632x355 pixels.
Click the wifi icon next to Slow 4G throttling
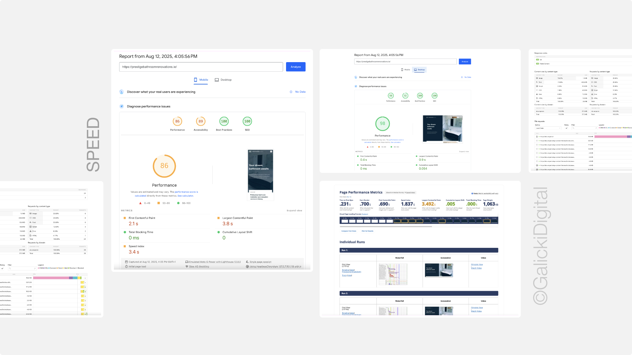tap(187, 267)
